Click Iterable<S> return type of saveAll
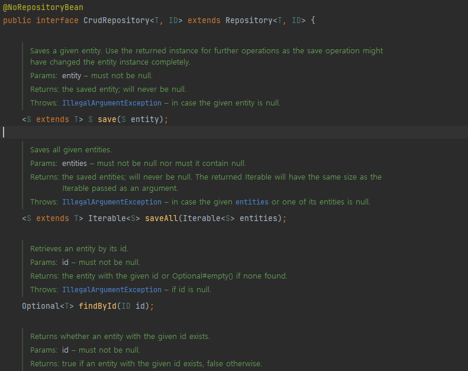468x371 pixels. point(114,218)
